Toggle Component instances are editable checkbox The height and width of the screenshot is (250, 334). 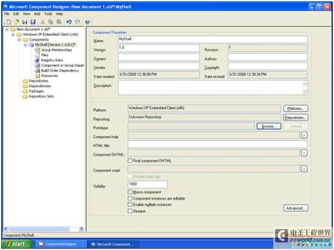(x=130, y=198)
